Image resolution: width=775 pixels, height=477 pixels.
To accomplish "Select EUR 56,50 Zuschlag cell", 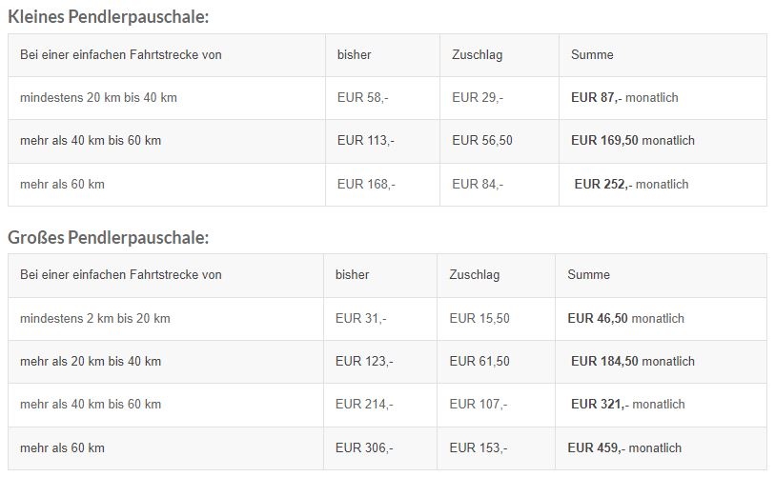I will click(482, 141).
